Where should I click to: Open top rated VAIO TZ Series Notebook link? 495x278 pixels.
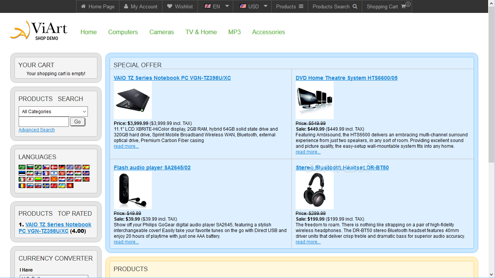[55, 227]
